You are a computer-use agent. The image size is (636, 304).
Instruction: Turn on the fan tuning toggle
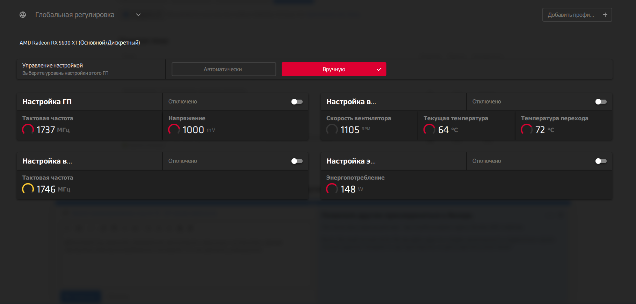pos(601,102)
